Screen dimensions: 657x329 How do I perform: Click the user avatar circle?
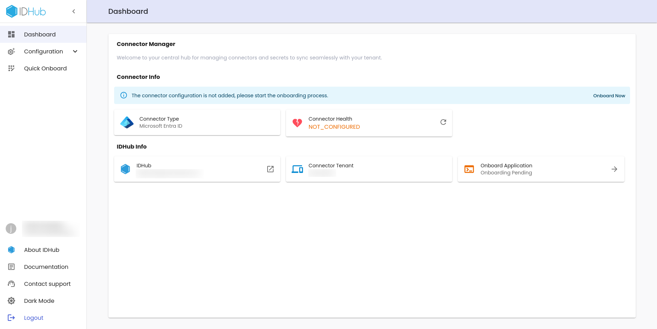pyautogui.click(x=11, y=229)
